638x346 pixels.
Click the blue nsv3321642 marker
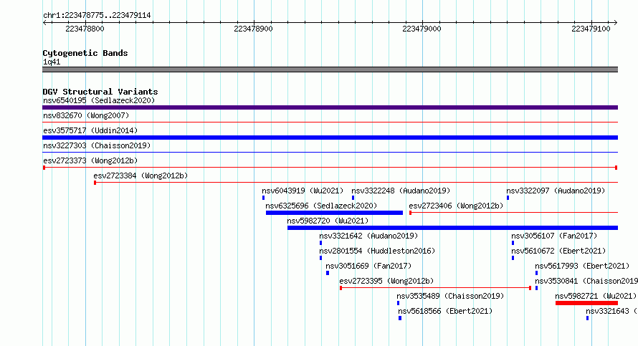[x=320, y=243]
